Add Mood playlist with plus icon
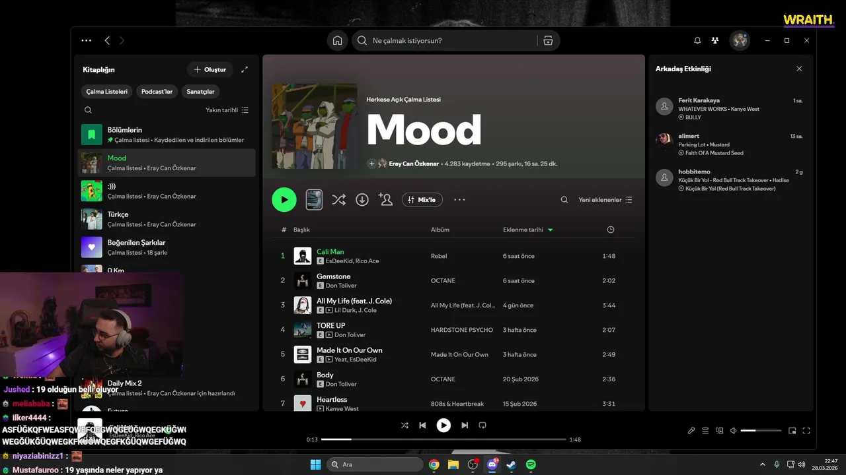Viewport: 846px width, 475px height. 371,164
